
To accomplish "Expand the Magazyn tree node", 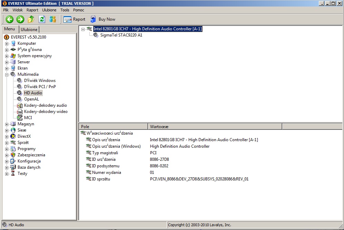I will [x=7, y=124].
